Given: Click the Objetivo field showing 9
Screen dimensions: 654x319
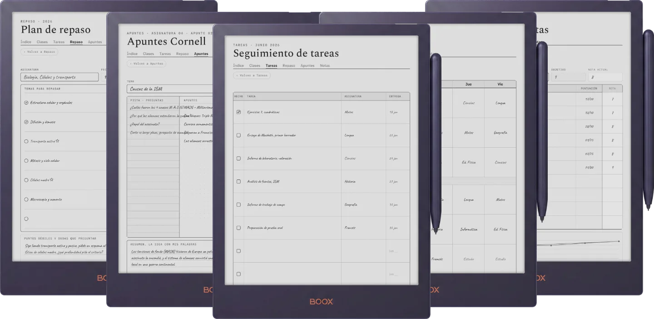Looking at the screenshot, I should tap(568, 77).
